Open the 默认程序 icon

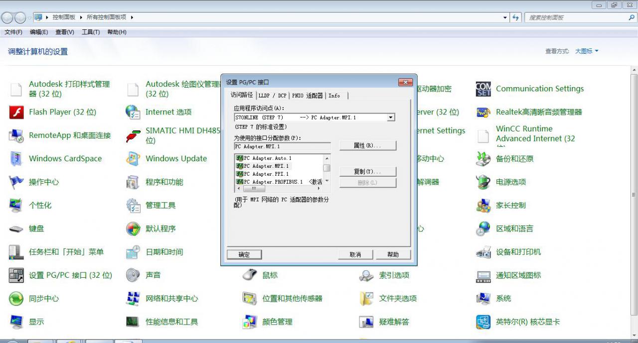tap(133, 229)
